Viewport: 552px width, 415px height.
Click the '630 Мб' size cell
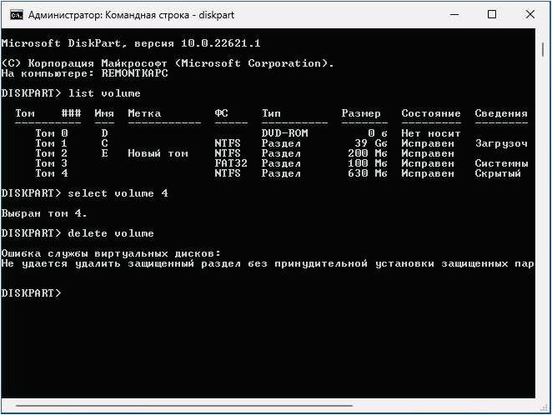(368, 173)
